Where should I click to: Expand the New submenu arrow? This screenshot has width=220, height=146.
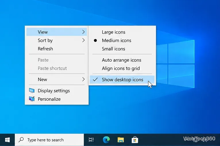click(x=83, y=79)
